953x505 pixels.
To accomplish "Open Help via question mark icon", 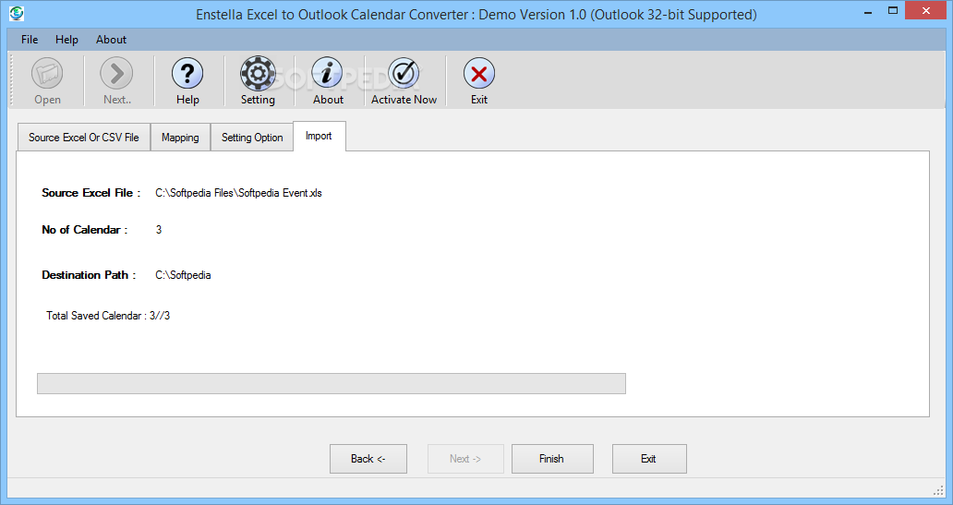I will (x=187, y=74).
